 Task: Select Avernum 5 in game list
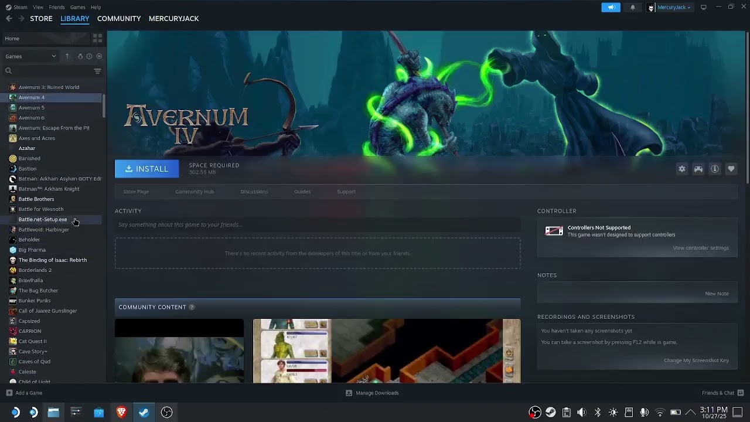click(31, 108)
